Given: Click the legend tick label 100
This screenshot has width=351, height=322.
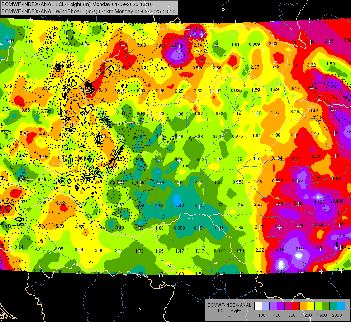Looking at the screenshot, I should pos(262,315).
